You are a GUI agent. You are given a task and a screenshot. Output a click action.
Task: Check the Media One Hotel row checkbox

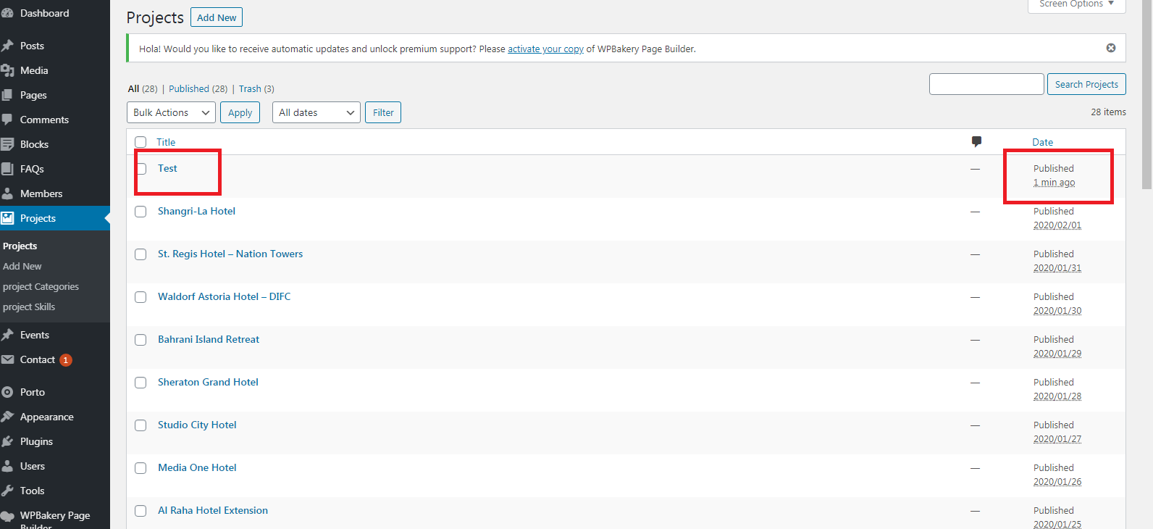(141, 468)
